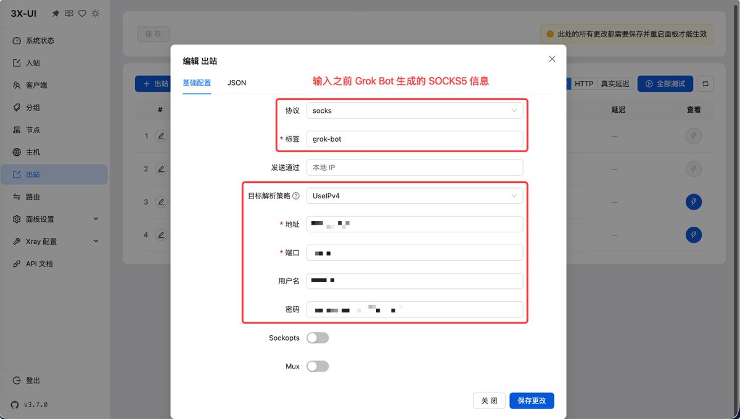740x419 pixels.
Task: Open the 协议 dropdown showing socks
Action: pyautogui.click(x=414, y=111)
